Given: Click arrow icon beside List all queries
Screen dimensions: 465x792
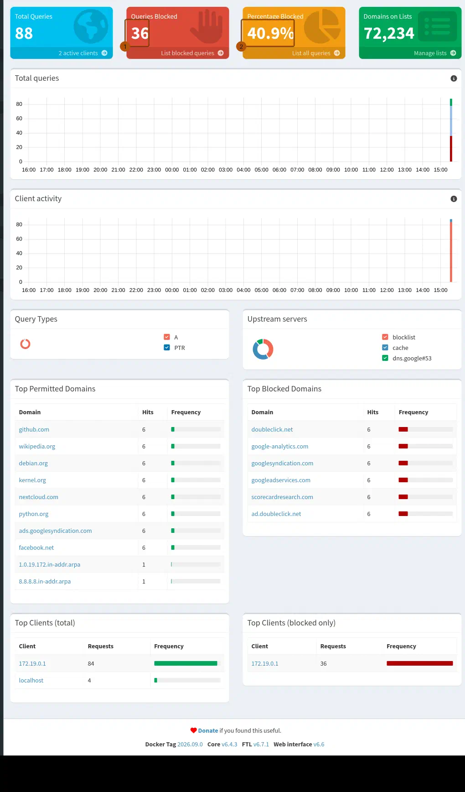Looking at the screenshot, I should pyautogui.click(x=337, y=53).
